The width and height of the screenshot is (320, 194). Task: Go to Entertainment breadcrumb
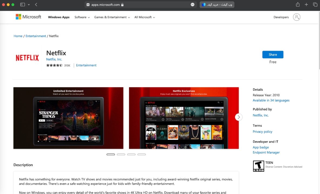click(x=36, y=36)
